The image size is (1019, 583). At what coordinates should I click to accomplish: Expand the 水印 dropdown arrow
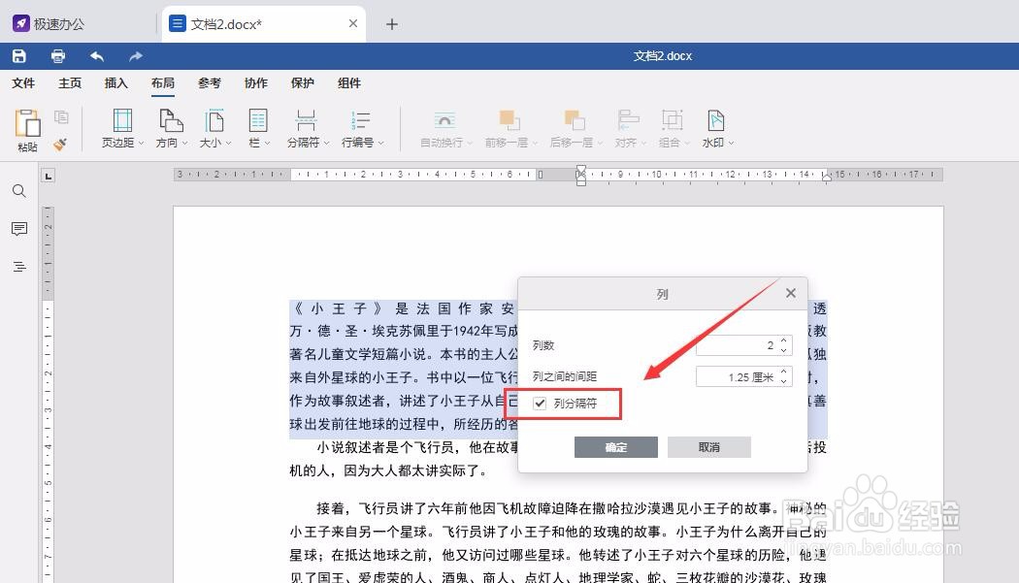pyautogui.click(x=731, y=143)
